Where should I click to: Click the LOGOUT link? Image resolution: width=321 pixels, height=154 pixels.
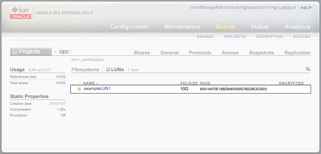point(288,8)
